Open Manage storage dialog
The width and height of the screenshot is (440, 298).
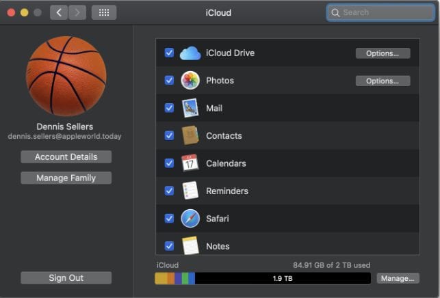pos(397,278)
